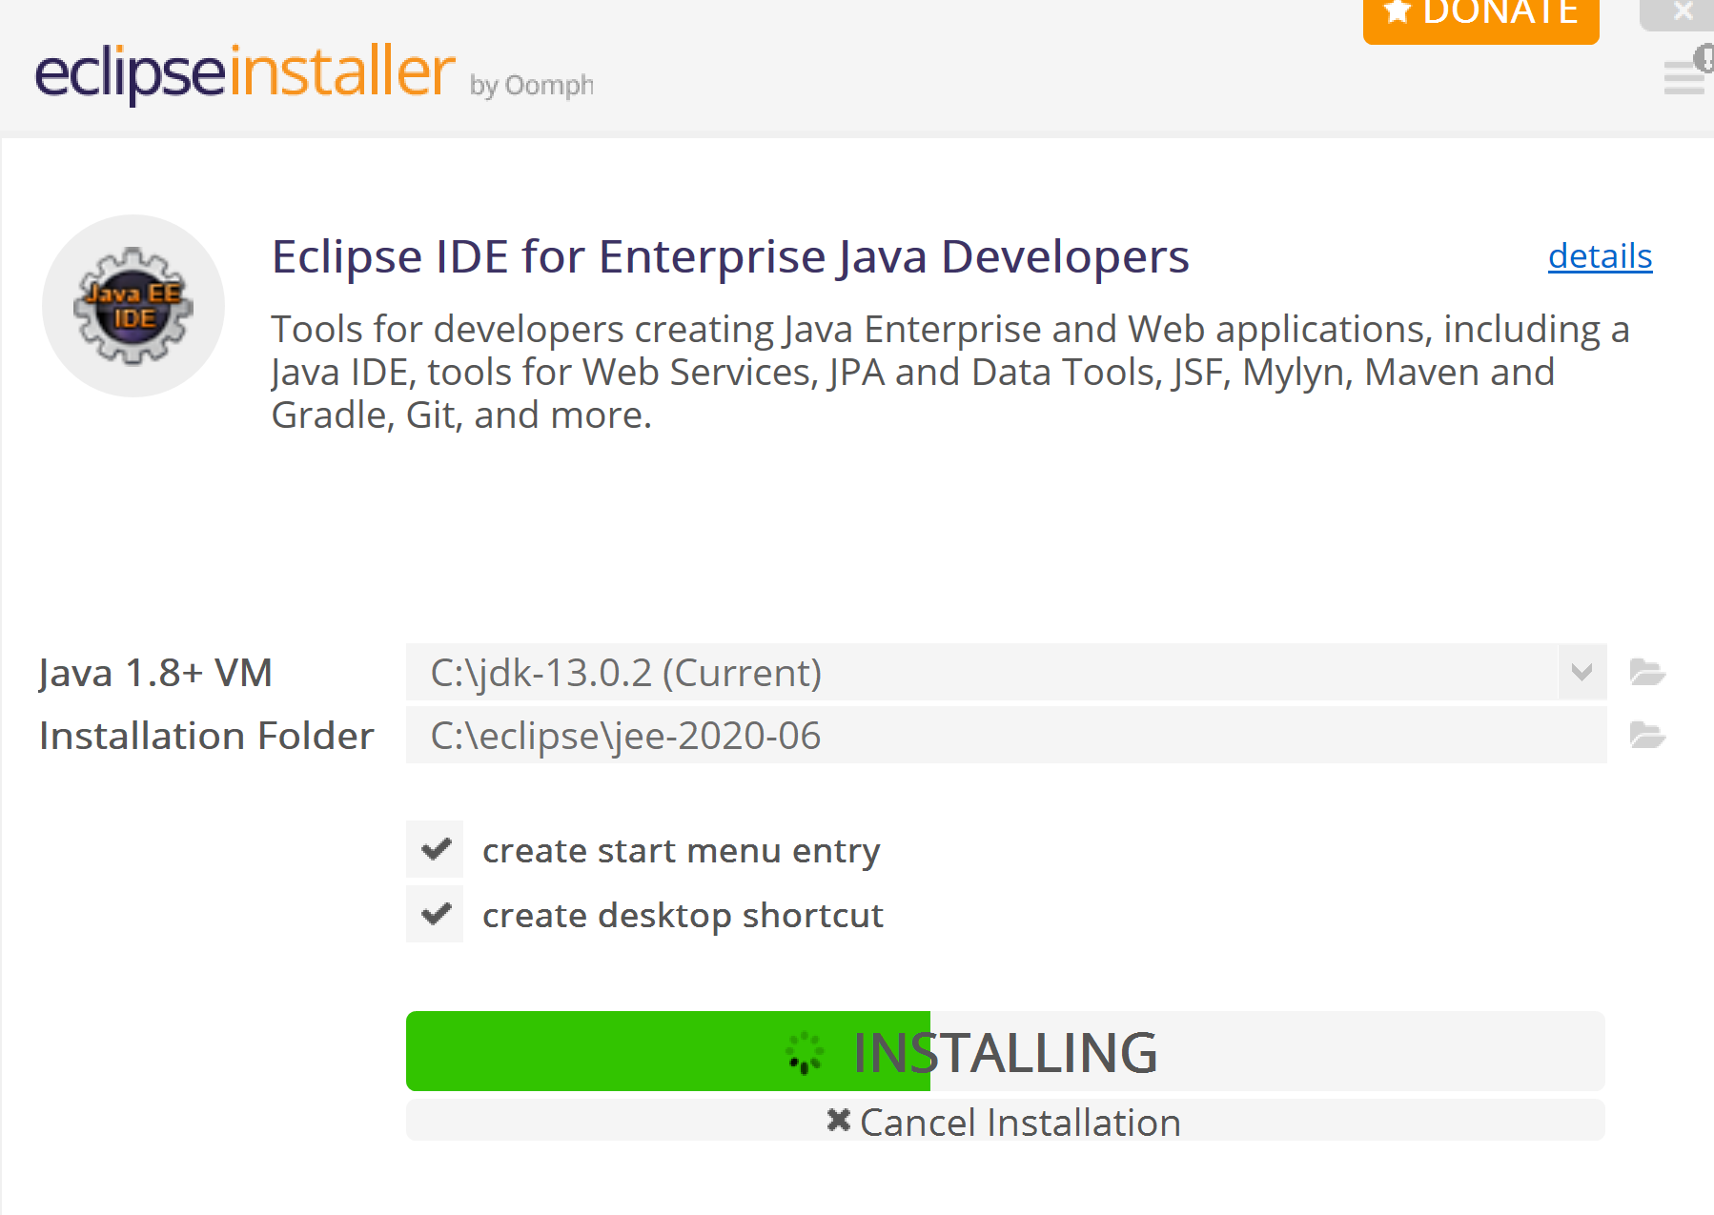Viewport: 1714px width, 1215px height.
Task: Browse for Installation Folder icon
Action: click(x=1647, y=735)
